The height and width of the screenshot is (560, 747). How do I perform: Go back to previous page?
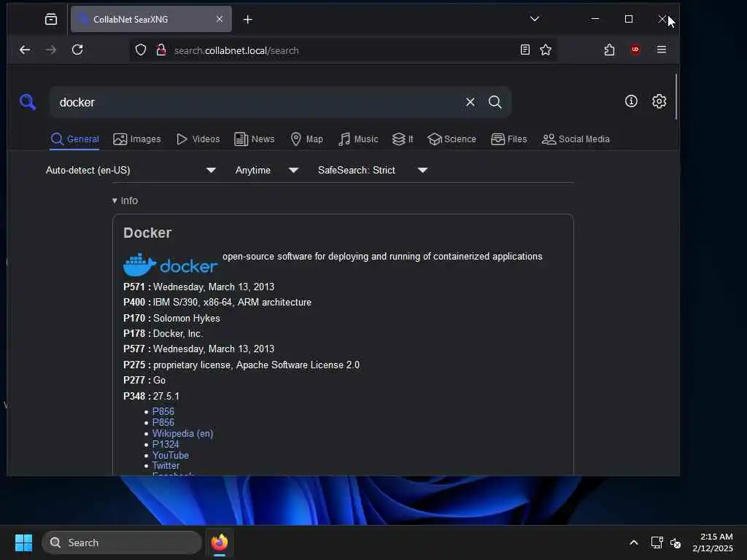click(x=25, y=50)
